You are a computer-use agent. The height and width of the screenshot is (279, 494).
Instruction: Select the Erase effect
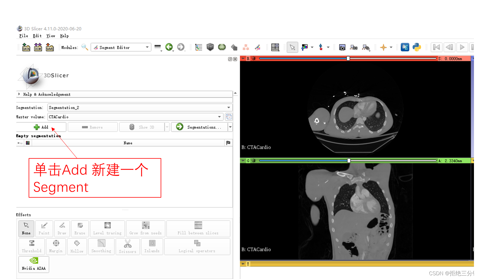(80, 229)
